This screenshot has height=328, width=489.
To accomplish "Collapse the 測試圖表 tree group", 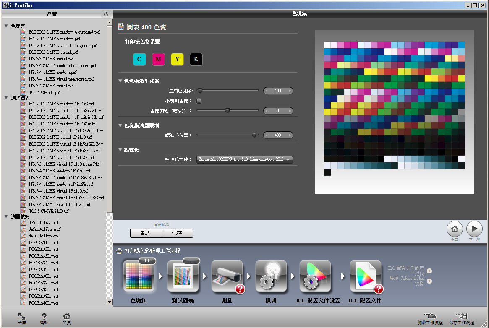I will (6, 97).
